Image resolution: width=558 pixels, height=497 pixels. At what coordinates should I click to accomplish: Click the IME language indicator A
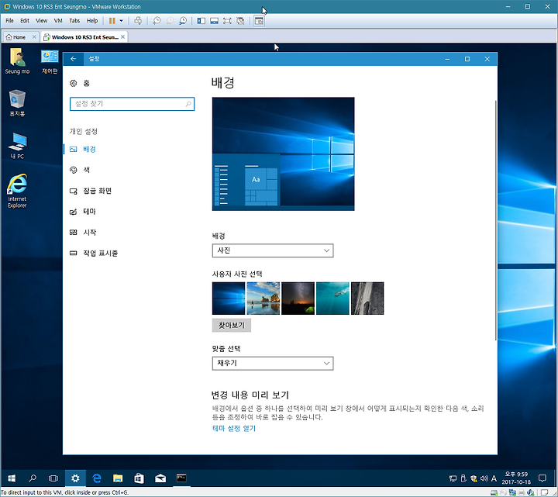(x=494, y=478)
